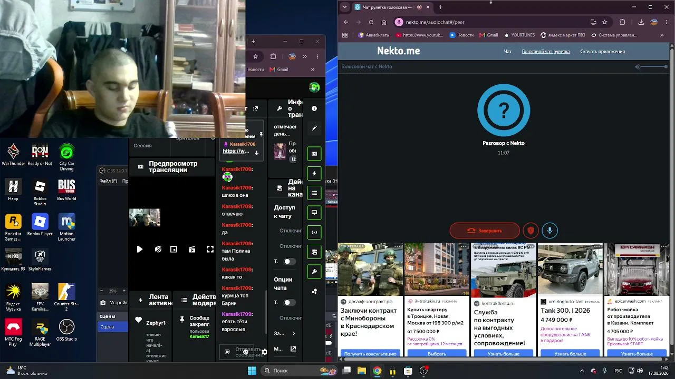Open browser home page button
Image resolution: width=675 pixels, height=379 pixels.
coord(384,22)
